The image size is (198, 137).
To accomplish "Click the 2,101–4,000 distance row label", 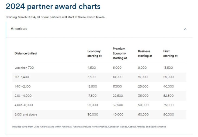I will pos(23,96).
